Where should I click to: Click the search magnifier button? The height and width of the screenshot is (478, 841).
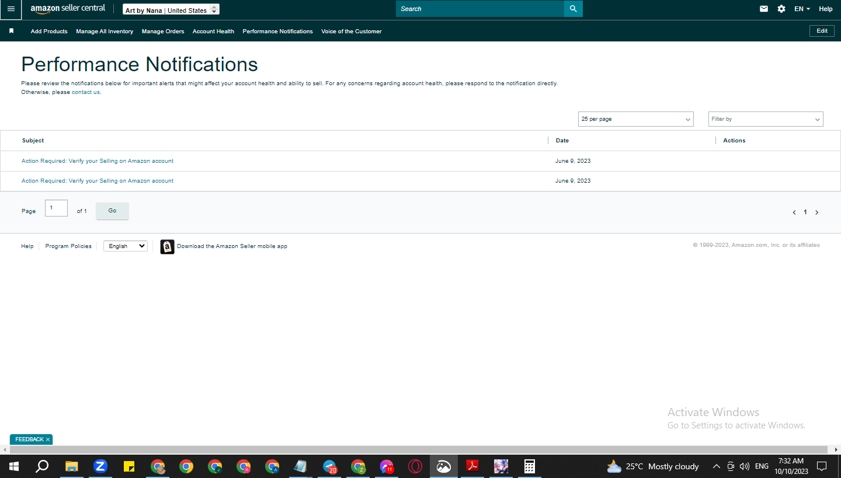point(573,9)
